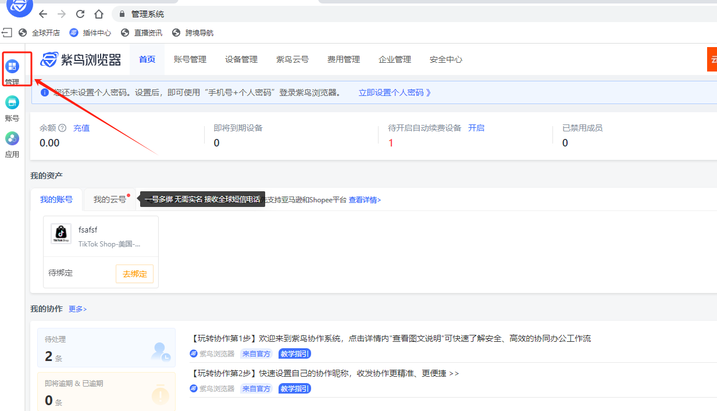Click the help icon beside 余额

(x=62, y=128)
